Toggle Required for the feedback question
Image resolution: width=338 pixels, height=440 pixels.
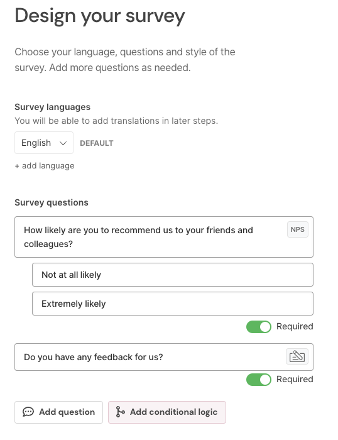[x=259, y=380]
